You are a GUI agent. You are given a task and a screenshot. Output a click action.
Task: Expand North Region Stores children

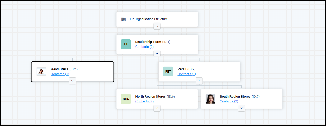point(157,108)
